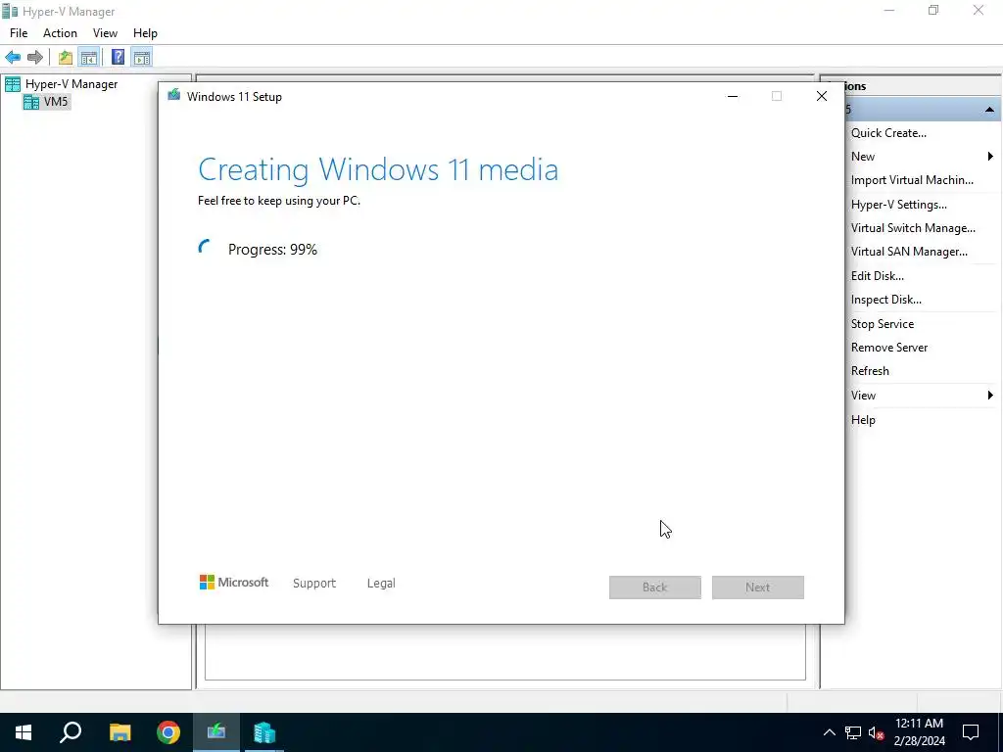Click the blue Help question-mark toolbar icon
The width and height of the screenshot is (1003, 752).
point(118,58)
